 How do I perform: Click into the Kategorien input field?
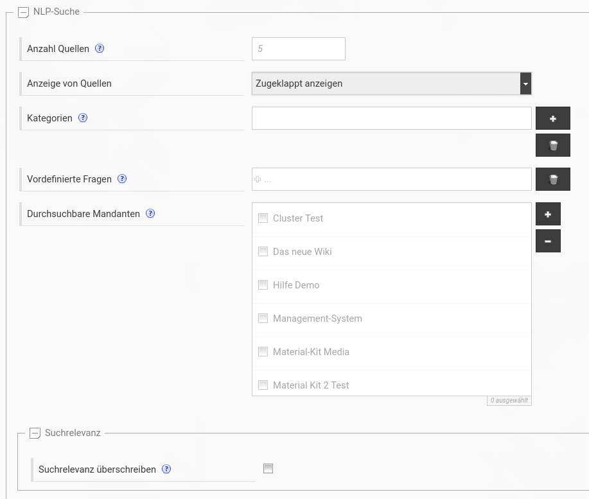click(391, 118)
